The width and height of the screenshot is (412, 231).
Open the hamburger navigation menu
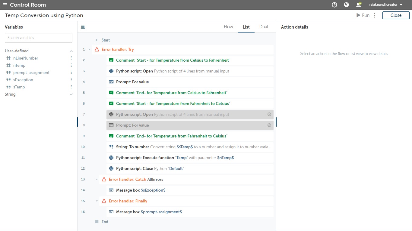(x=5, y=5)
